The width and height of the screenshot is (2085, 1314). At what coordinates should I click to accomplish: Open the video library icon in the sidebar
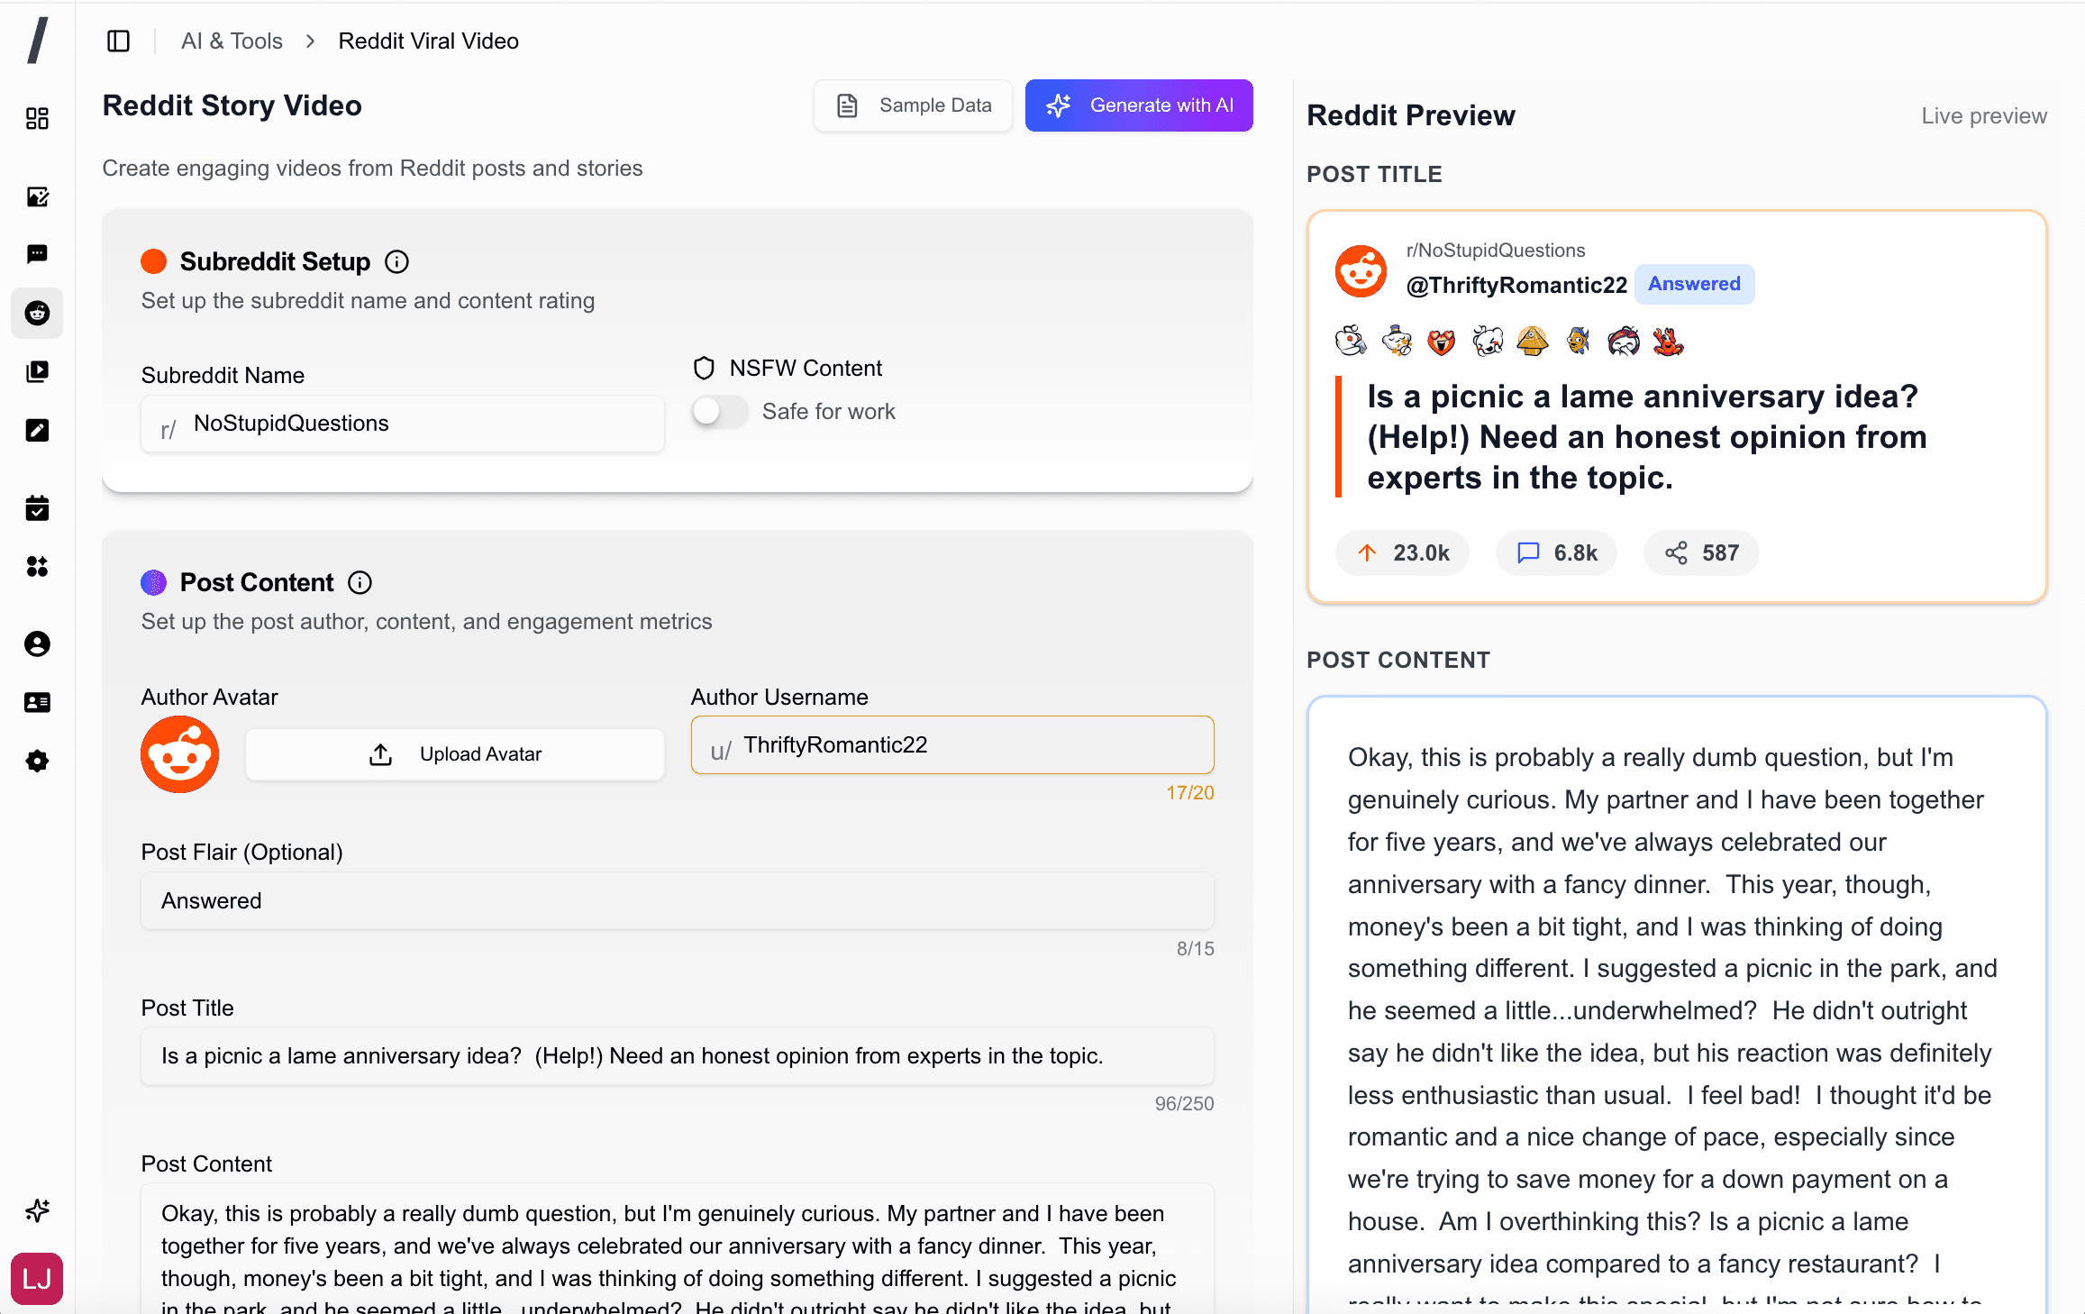37,371
